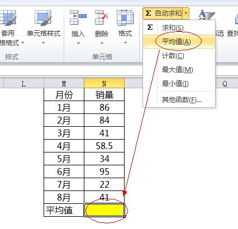
Task: Click the 8月 sales cell showing 41
Action: pos(104,197)
